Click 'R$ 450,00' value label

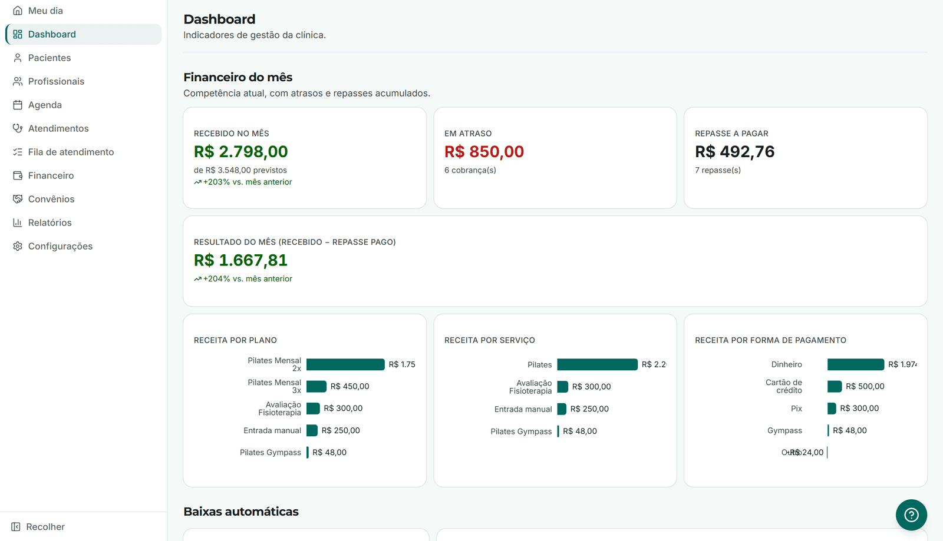(350, 386)
